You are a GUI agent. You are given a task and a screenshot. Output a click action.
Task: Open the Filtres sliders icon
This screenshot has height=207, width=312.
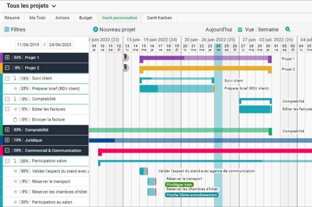(x=7, y=29)
